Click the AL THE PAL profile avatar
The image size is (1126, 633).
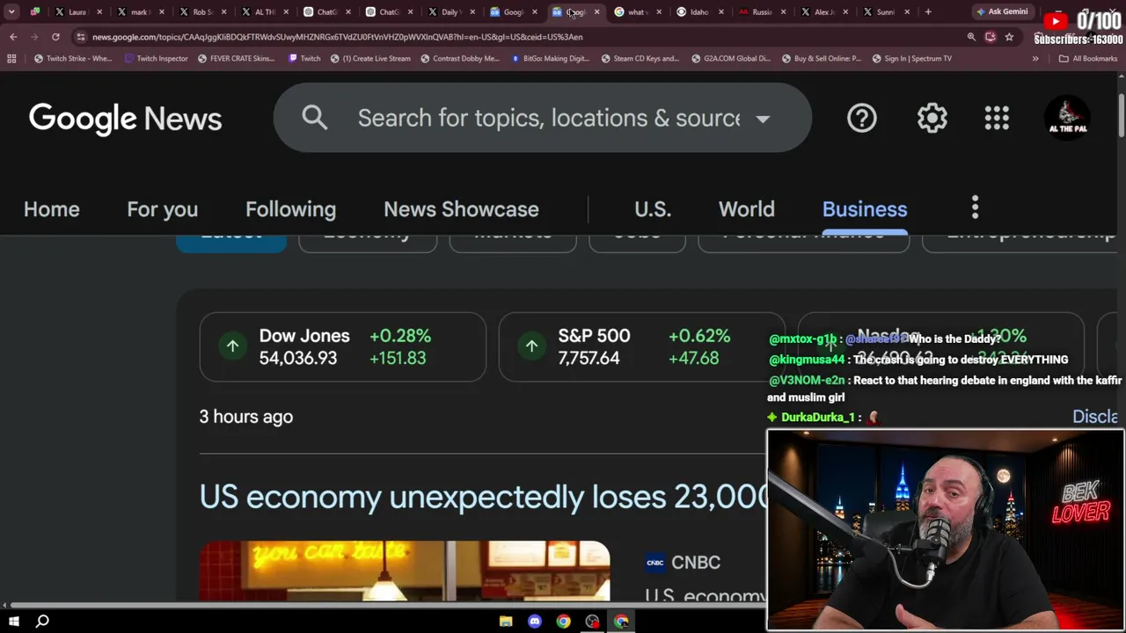[x=1067, y=118]
